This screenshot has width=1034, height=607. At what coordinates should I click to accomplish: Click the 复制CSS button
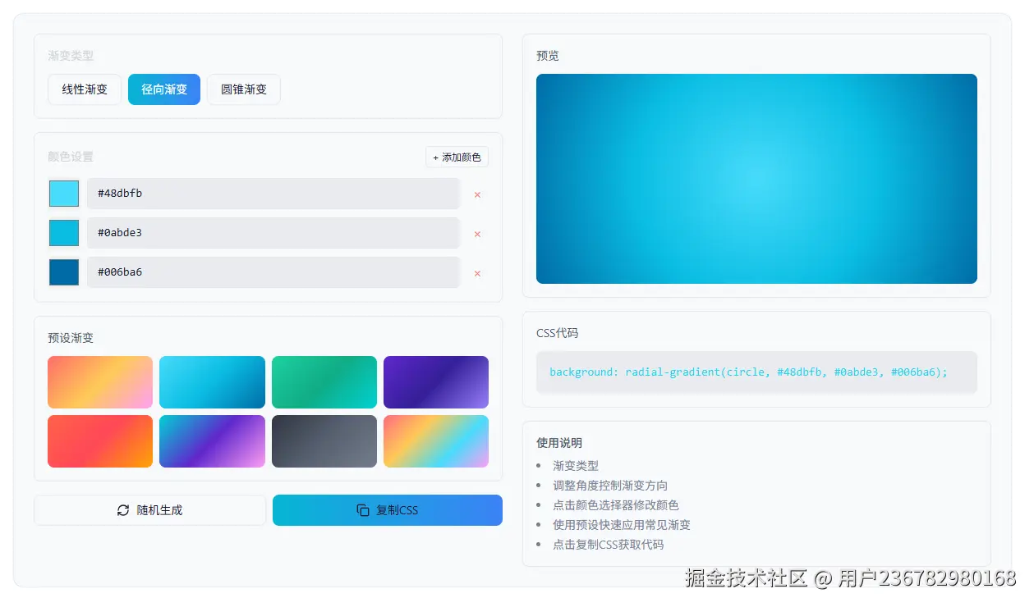(x=387, y=510)
